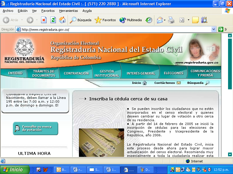Click the Consulte su mesa de votación button

(x=36, y=128)
